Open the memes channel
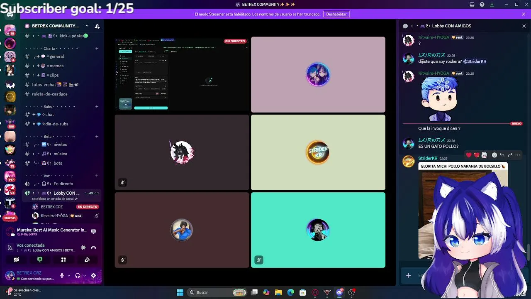The height and width of the screenshot is (299, 531). [x=62, y=66]
